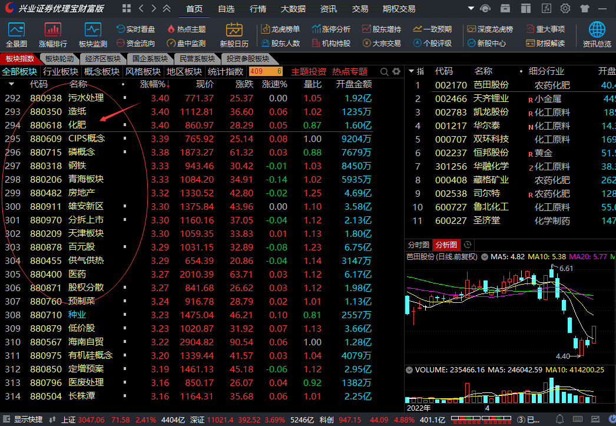
Task: Open the window layout icon
Action: pyautogui.click(x=526, y=8)
